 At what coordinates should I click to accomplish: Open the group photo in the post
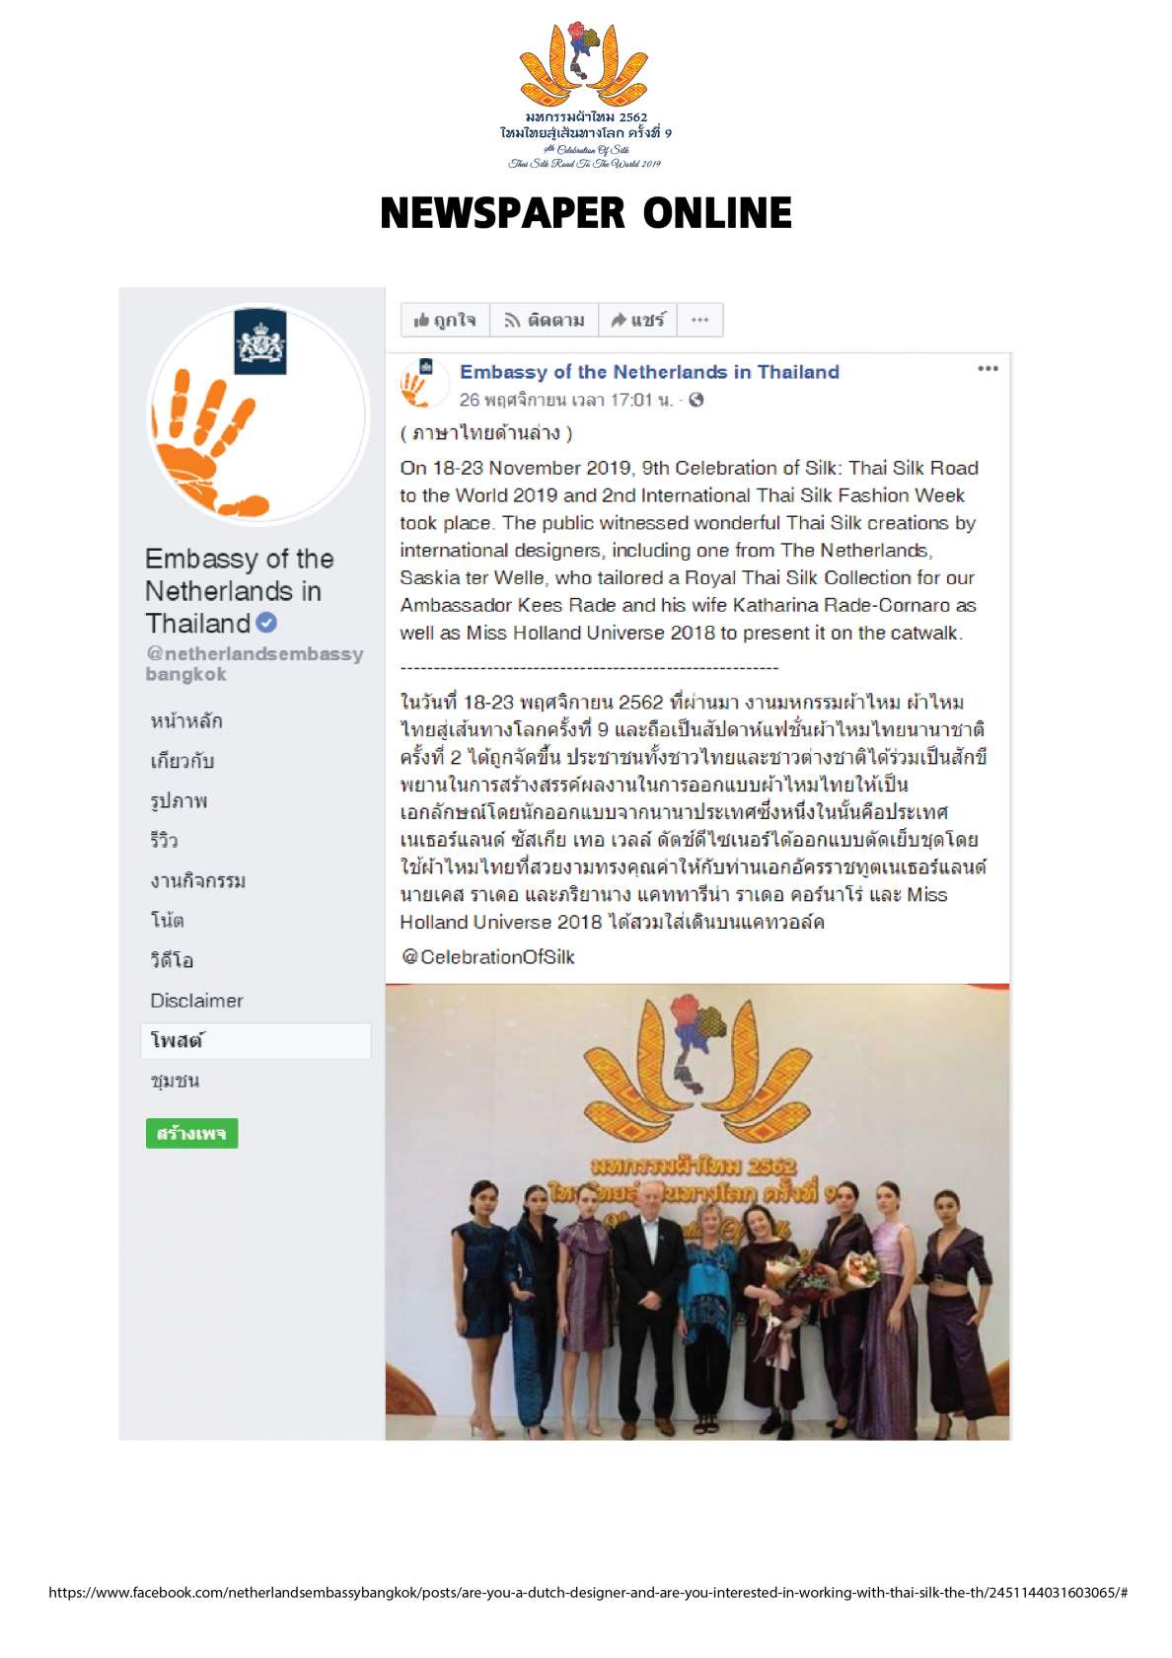[x=697, y=1212]
